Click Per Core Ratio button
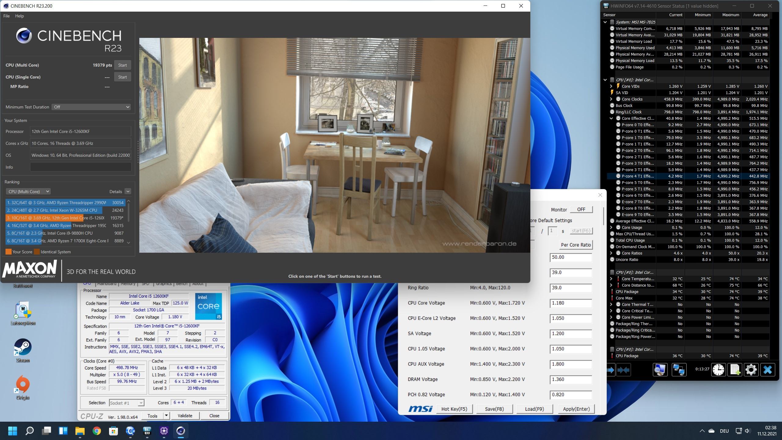The image size is (782, 440). coord(576,245)
